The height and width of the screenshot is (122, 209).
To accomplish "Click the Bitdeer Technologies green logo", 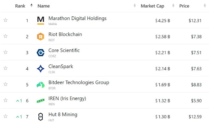I will point(41,85).
